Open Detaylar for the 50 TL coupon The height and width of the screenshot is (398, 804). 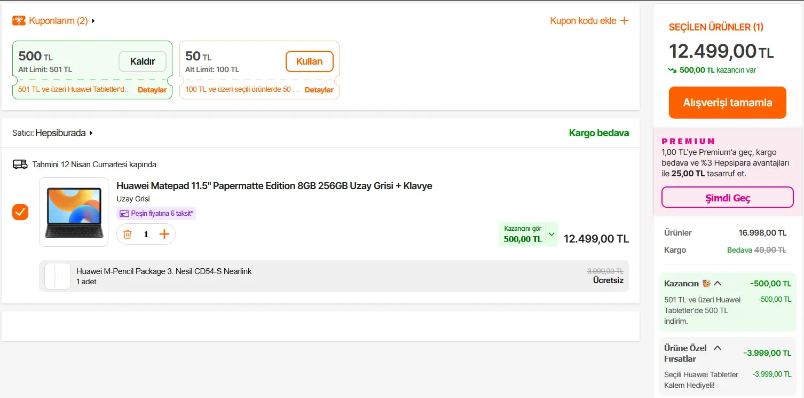click(x=319, y=90)
